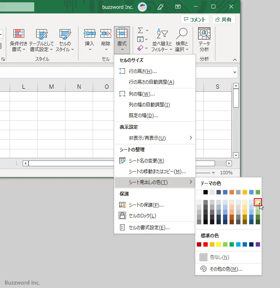Pick the standard yellow color swatch
This screenshot has height=288, width=280.
click(x=218, y=245)
